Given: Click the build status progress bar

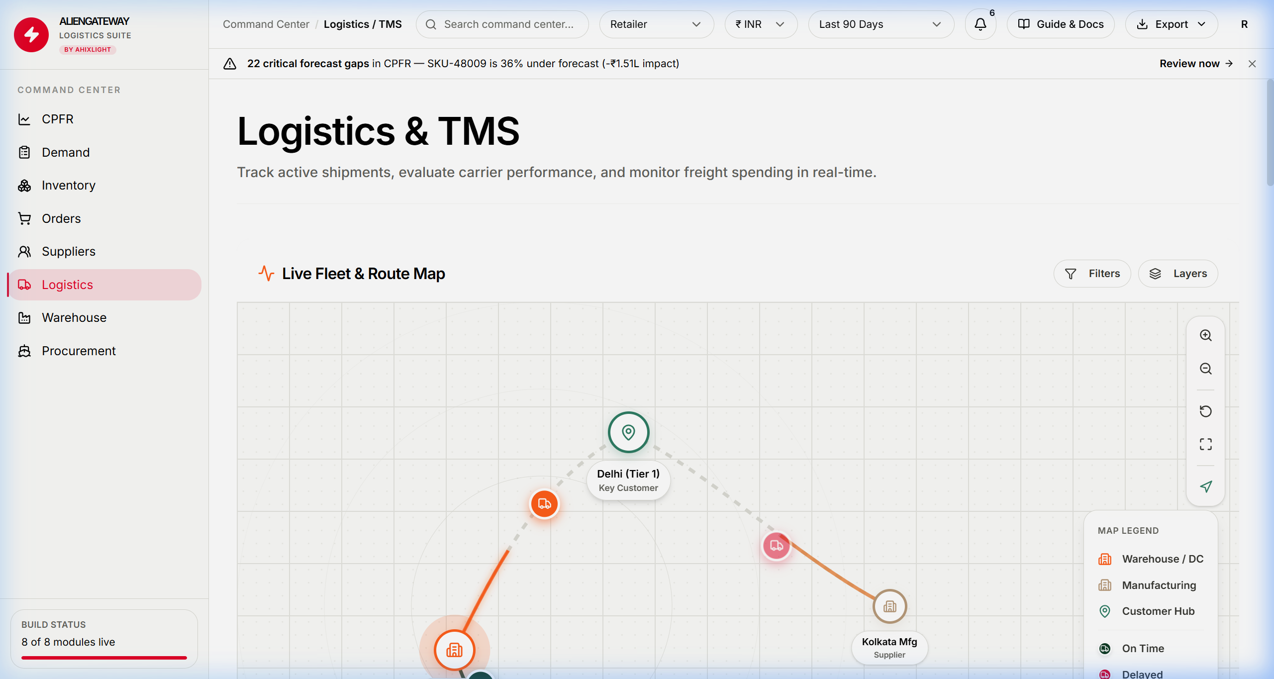Looking at the screenshot, I should pos(104,658).
